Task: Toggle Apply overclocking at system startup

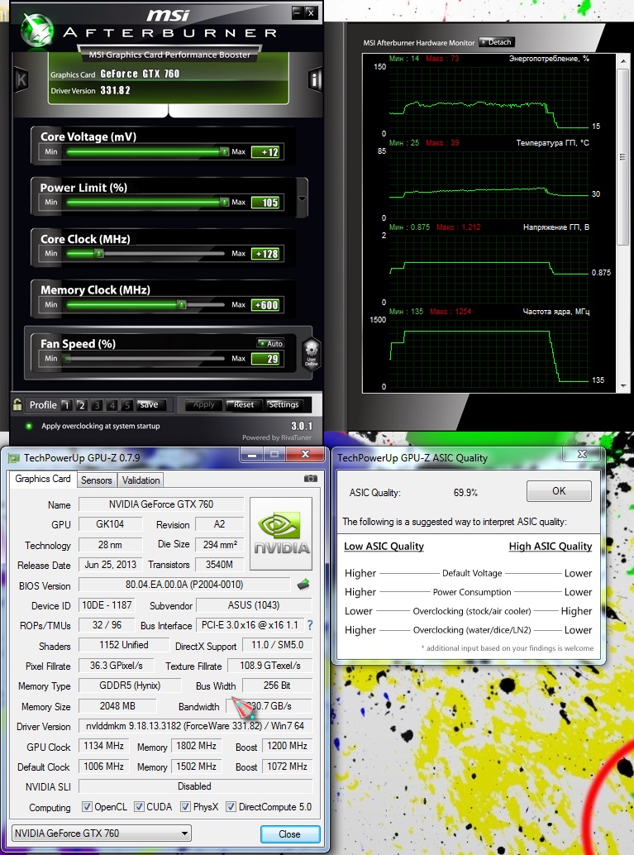Action: 29,426
